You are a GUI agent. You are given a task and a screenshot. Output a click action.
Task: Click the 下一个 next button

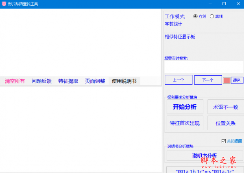(x=208, y=80)
